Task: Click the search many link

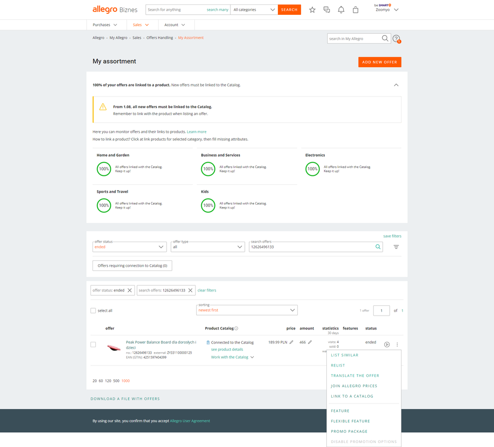Action: click(218, 10)
